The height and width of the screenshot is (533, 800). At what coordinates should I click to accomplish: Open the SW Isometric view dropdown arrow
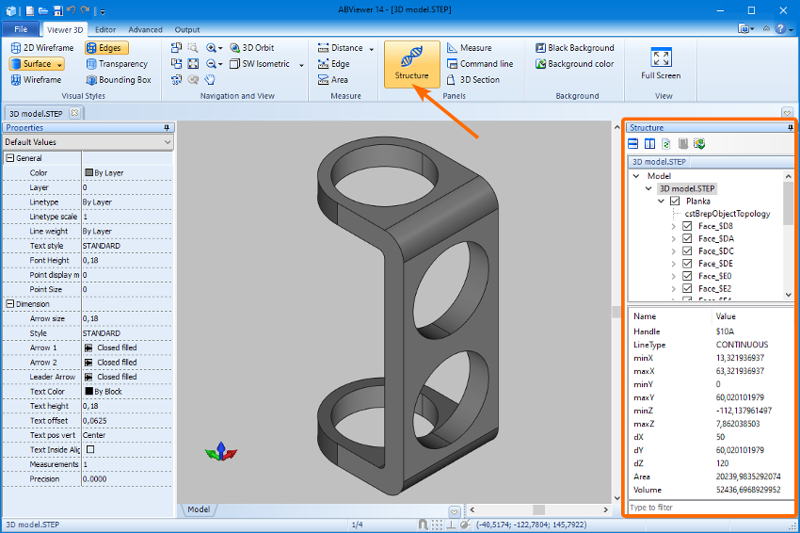tap(301, 65)
